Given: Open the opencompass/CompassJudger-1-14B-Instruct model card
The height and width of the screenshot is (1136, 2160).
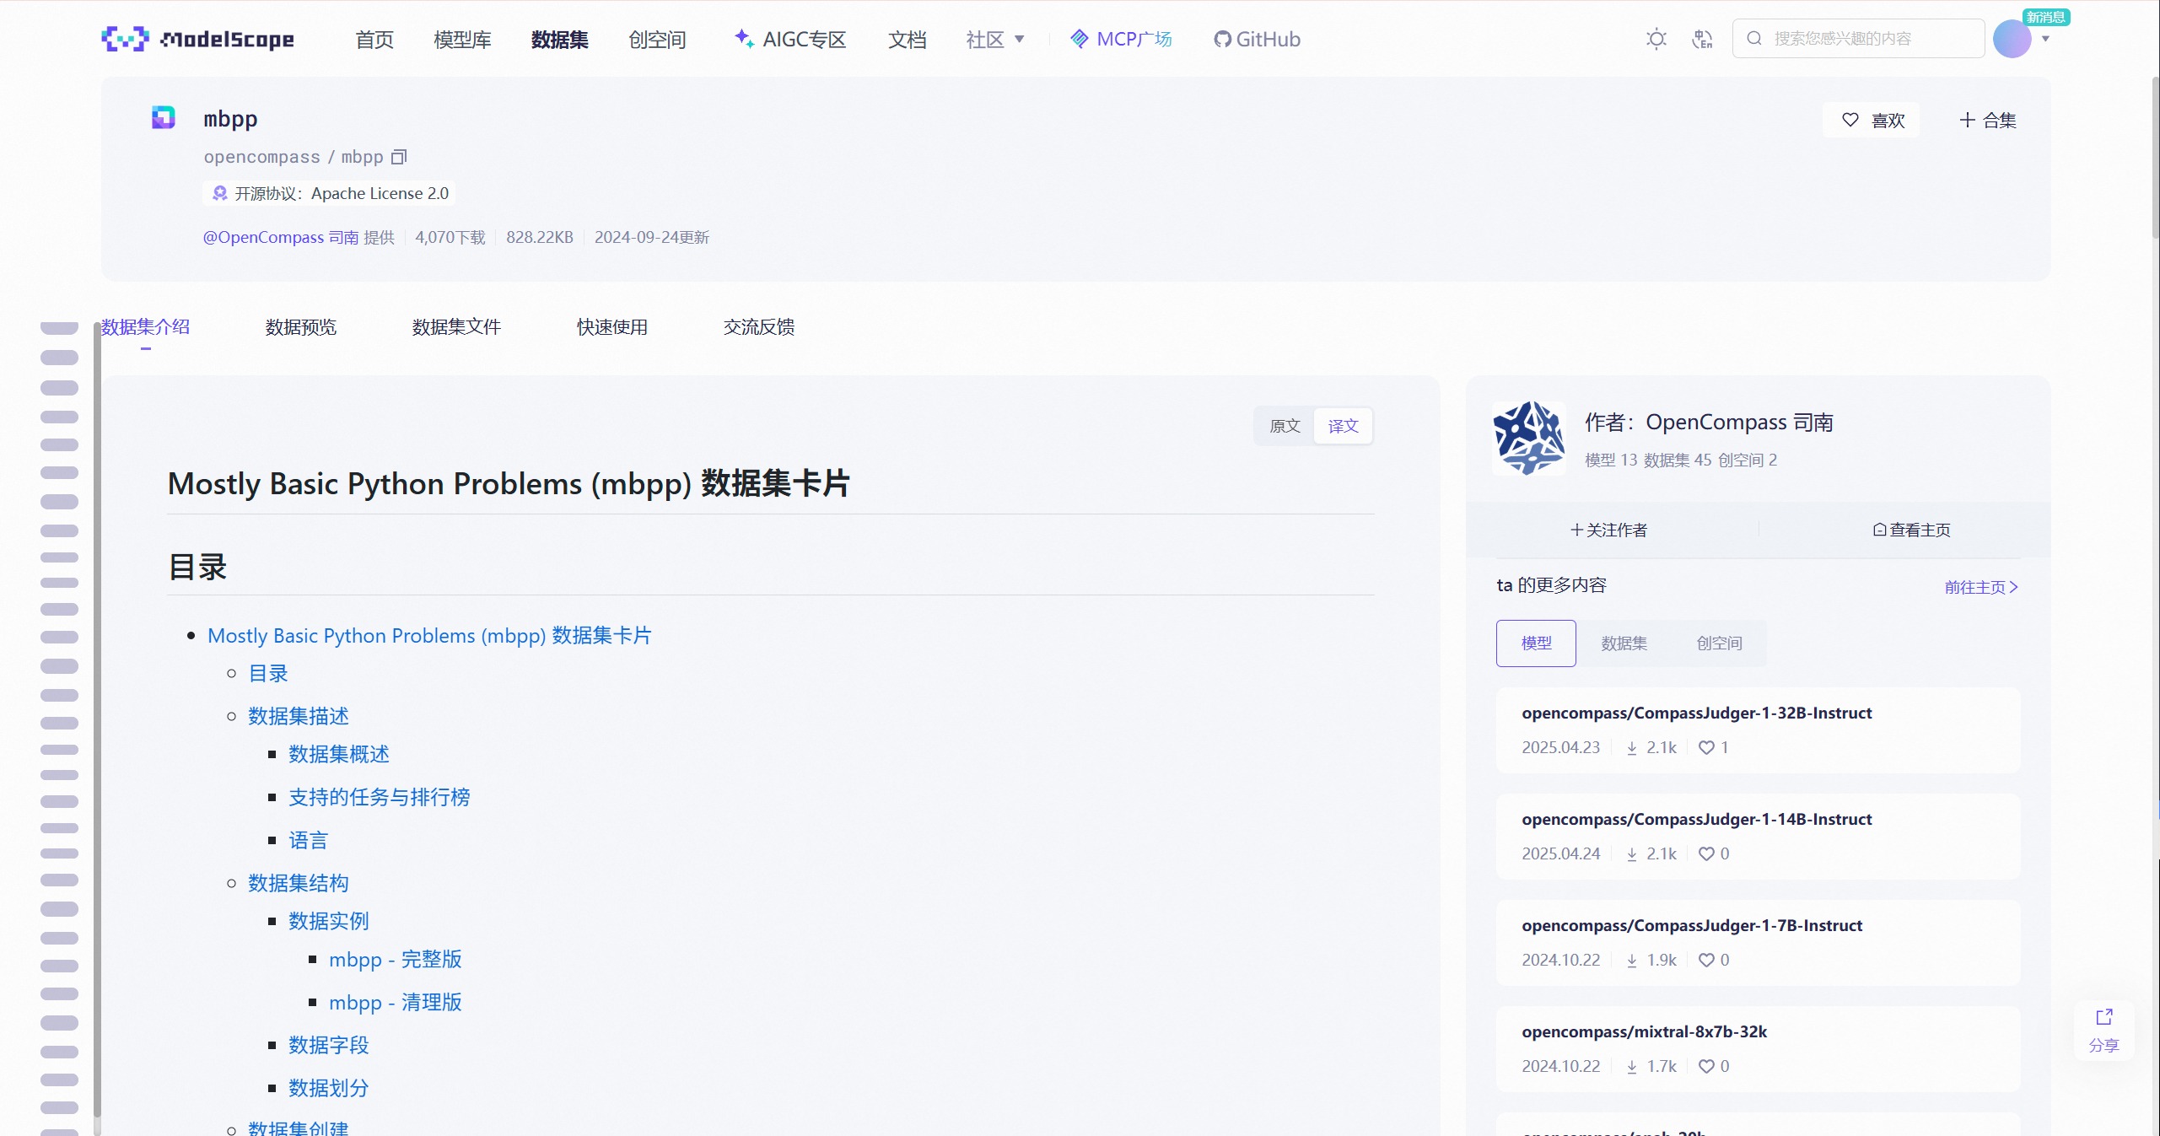Looking at the screenshot, I should [1758, 837].
